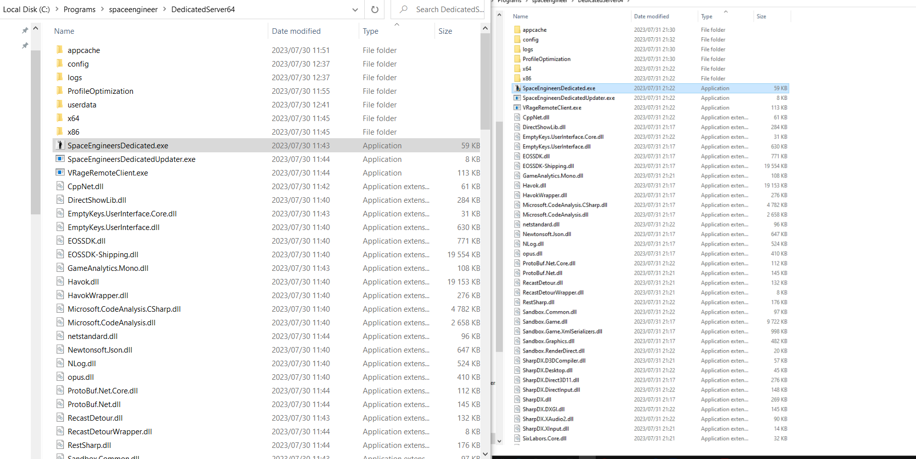Expand the chevron after the spaceengineer breadcrumb
This screenshot has width=916, height=459.
165,10
